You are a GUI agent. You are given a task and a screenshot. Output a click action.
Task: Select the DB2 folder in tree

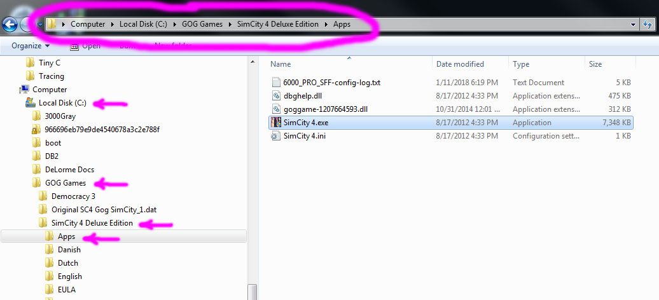point(52,156)
